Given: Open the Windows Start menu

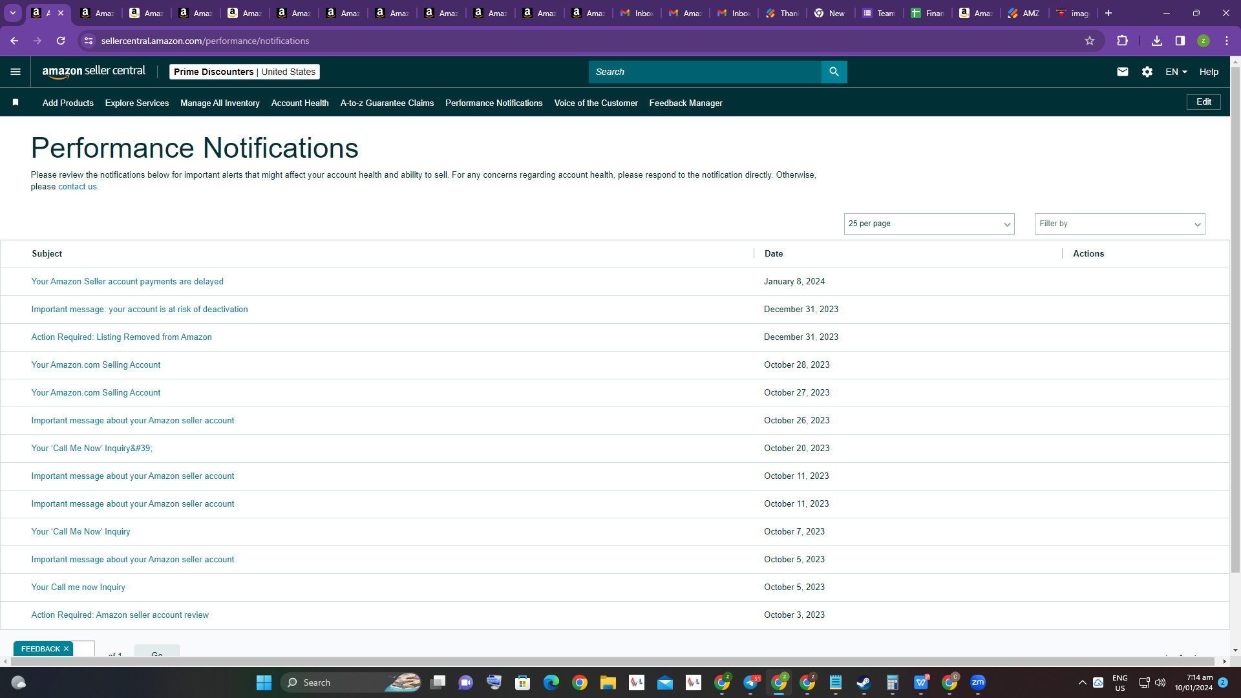Looking at the screenshot, I should pyautogui.click(x=264, y=682).
